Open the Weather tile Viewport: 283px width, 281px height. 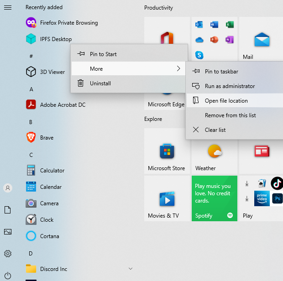215,156
